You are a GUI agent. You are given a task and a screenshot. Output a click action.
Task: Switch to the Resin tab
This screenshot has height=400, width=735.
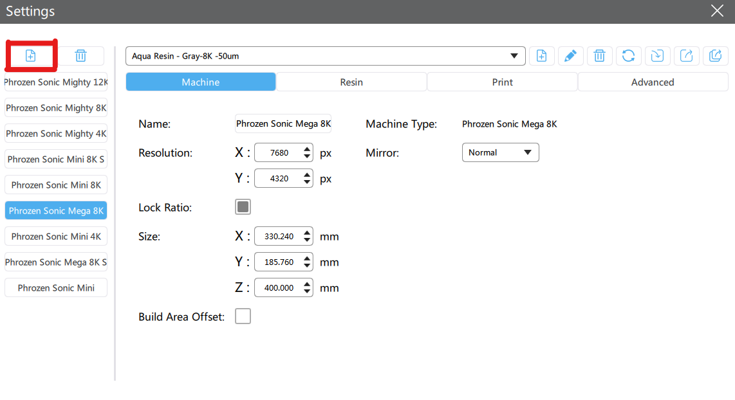pyautogui.click(x=351, y=82)
